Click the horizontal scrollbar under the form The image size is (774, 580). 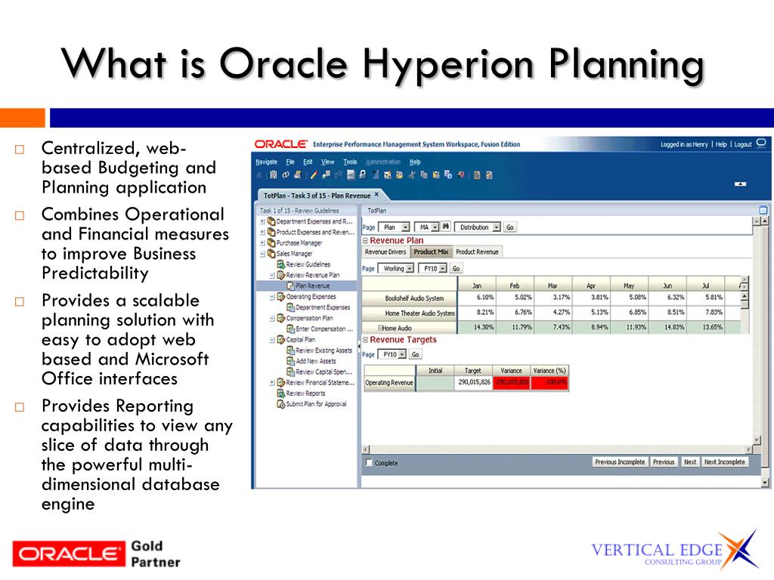[x=557, y=449]
